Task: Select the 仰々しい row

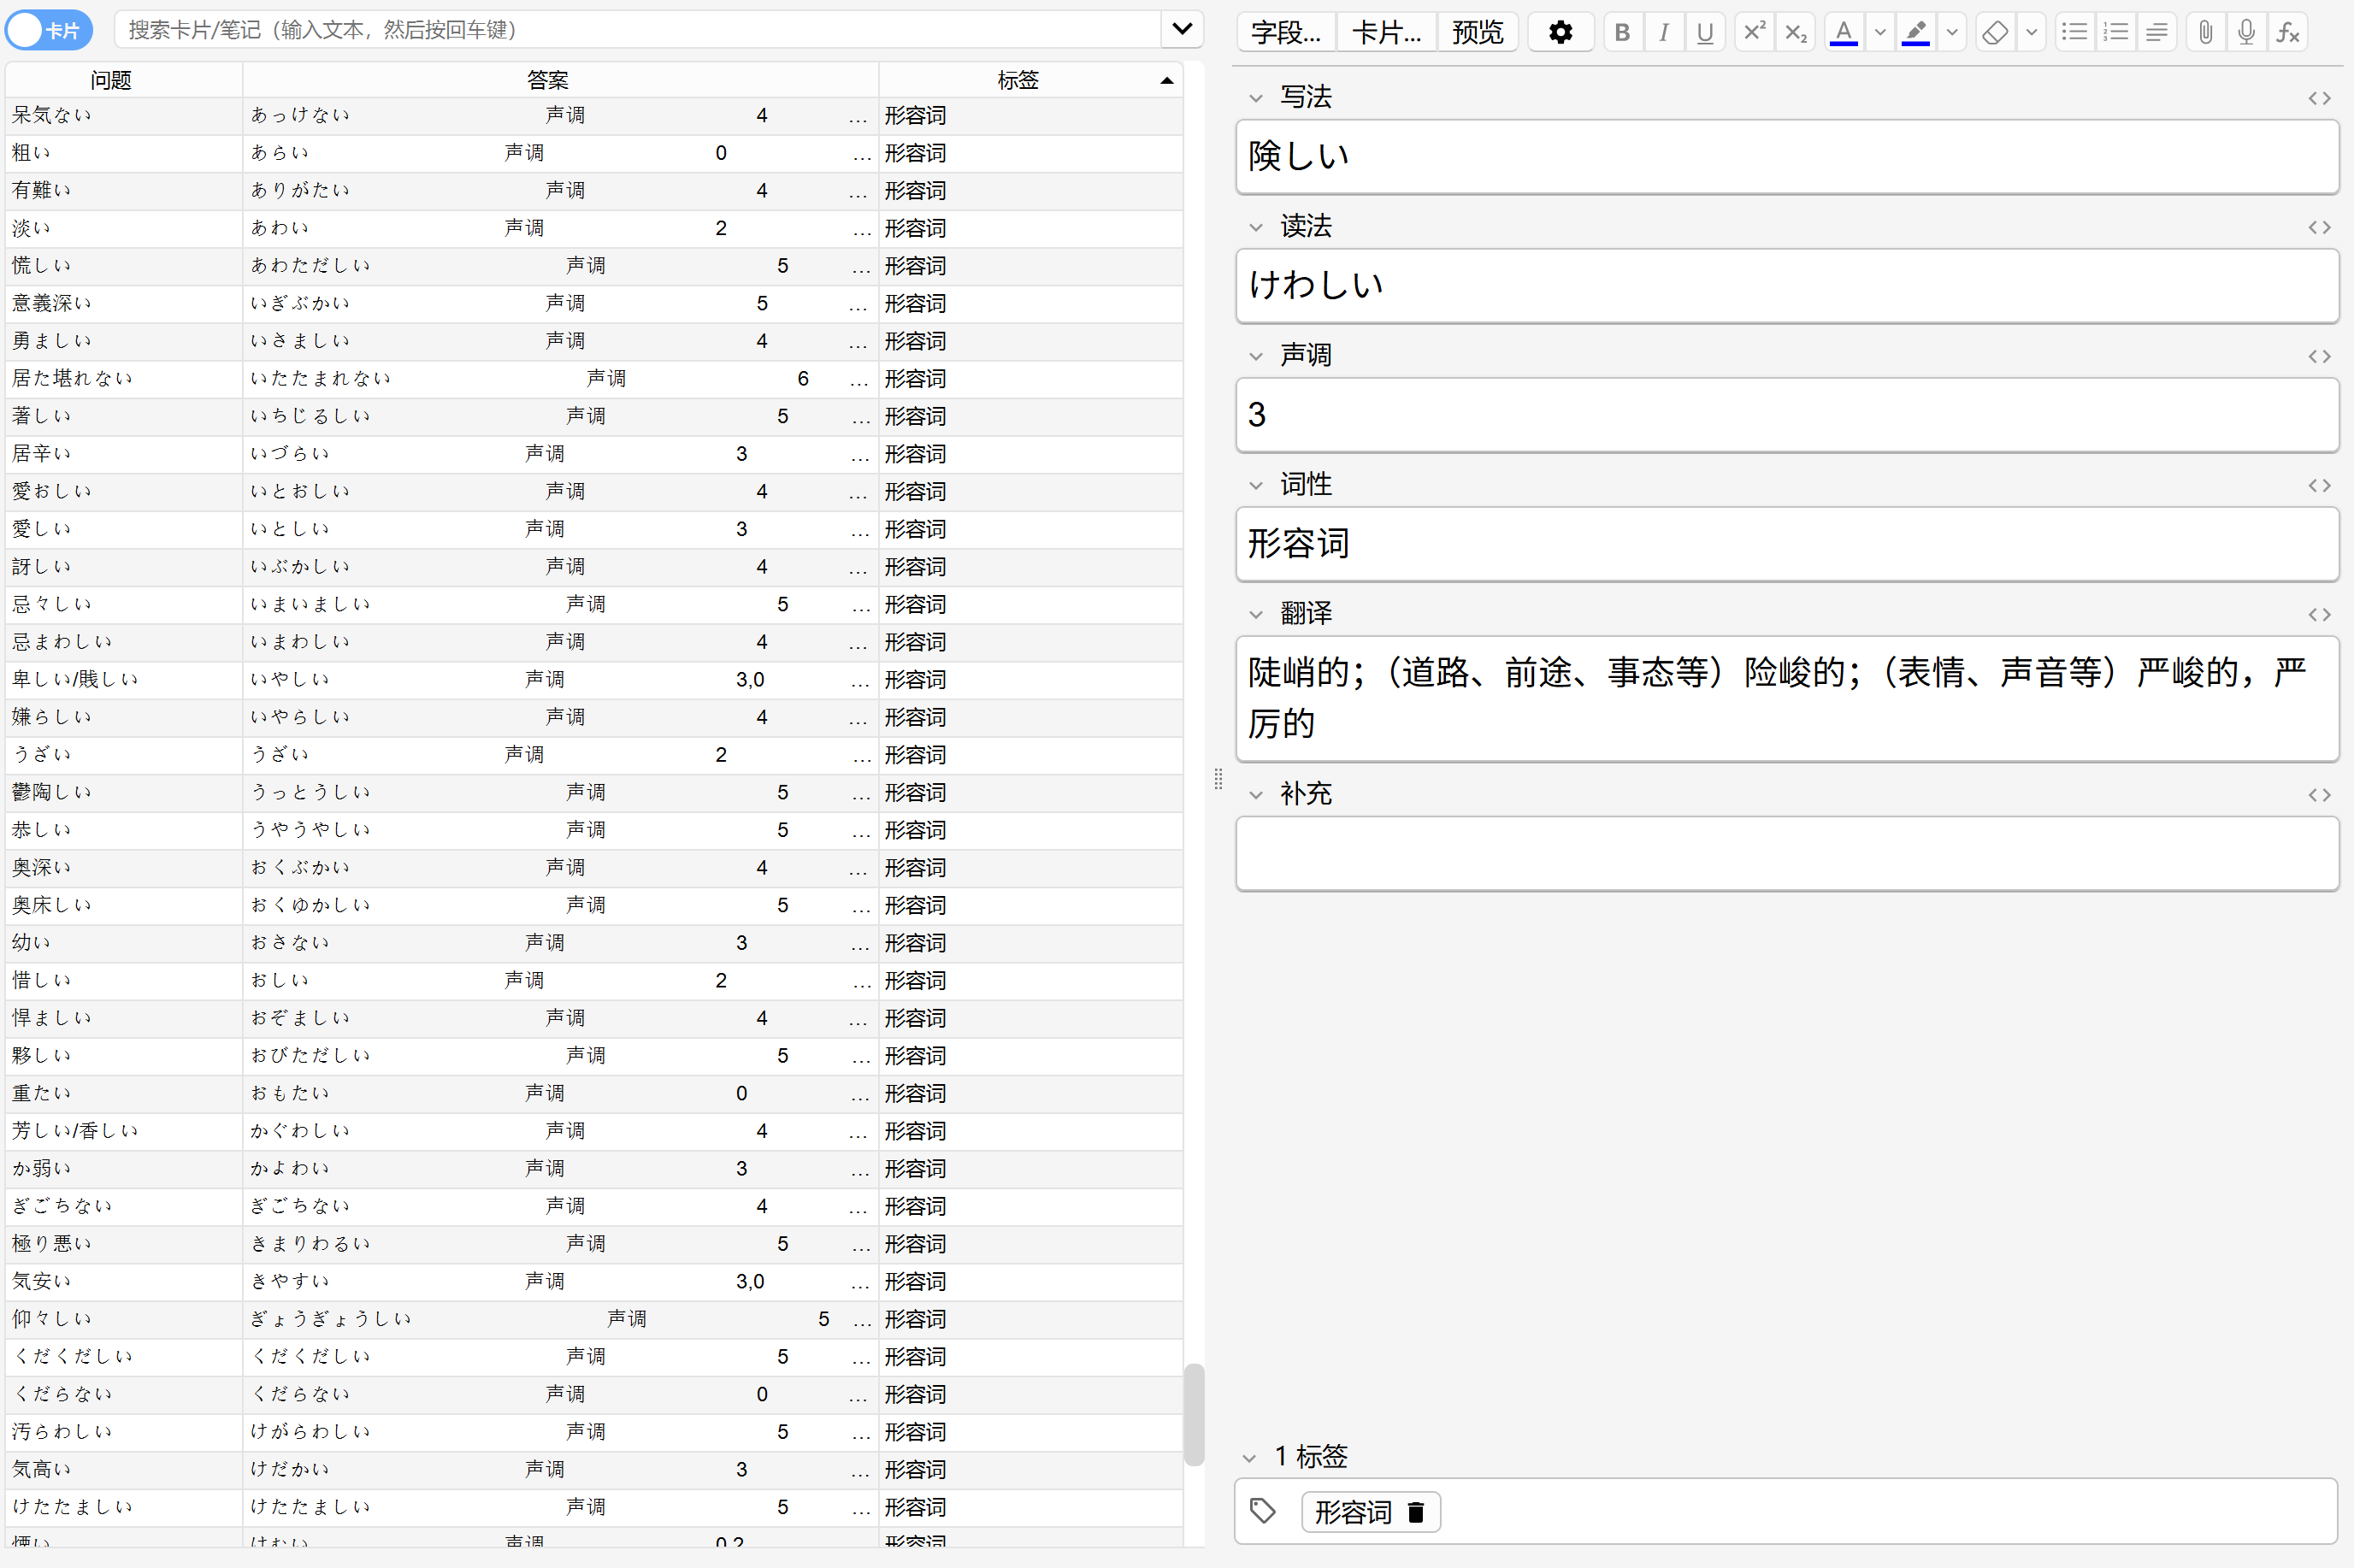Action: tap(594, 1319)
